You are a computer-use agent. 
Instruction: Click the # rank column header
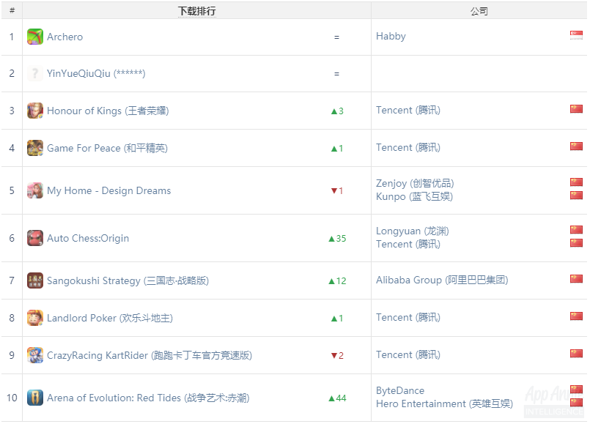click(12, 10)
